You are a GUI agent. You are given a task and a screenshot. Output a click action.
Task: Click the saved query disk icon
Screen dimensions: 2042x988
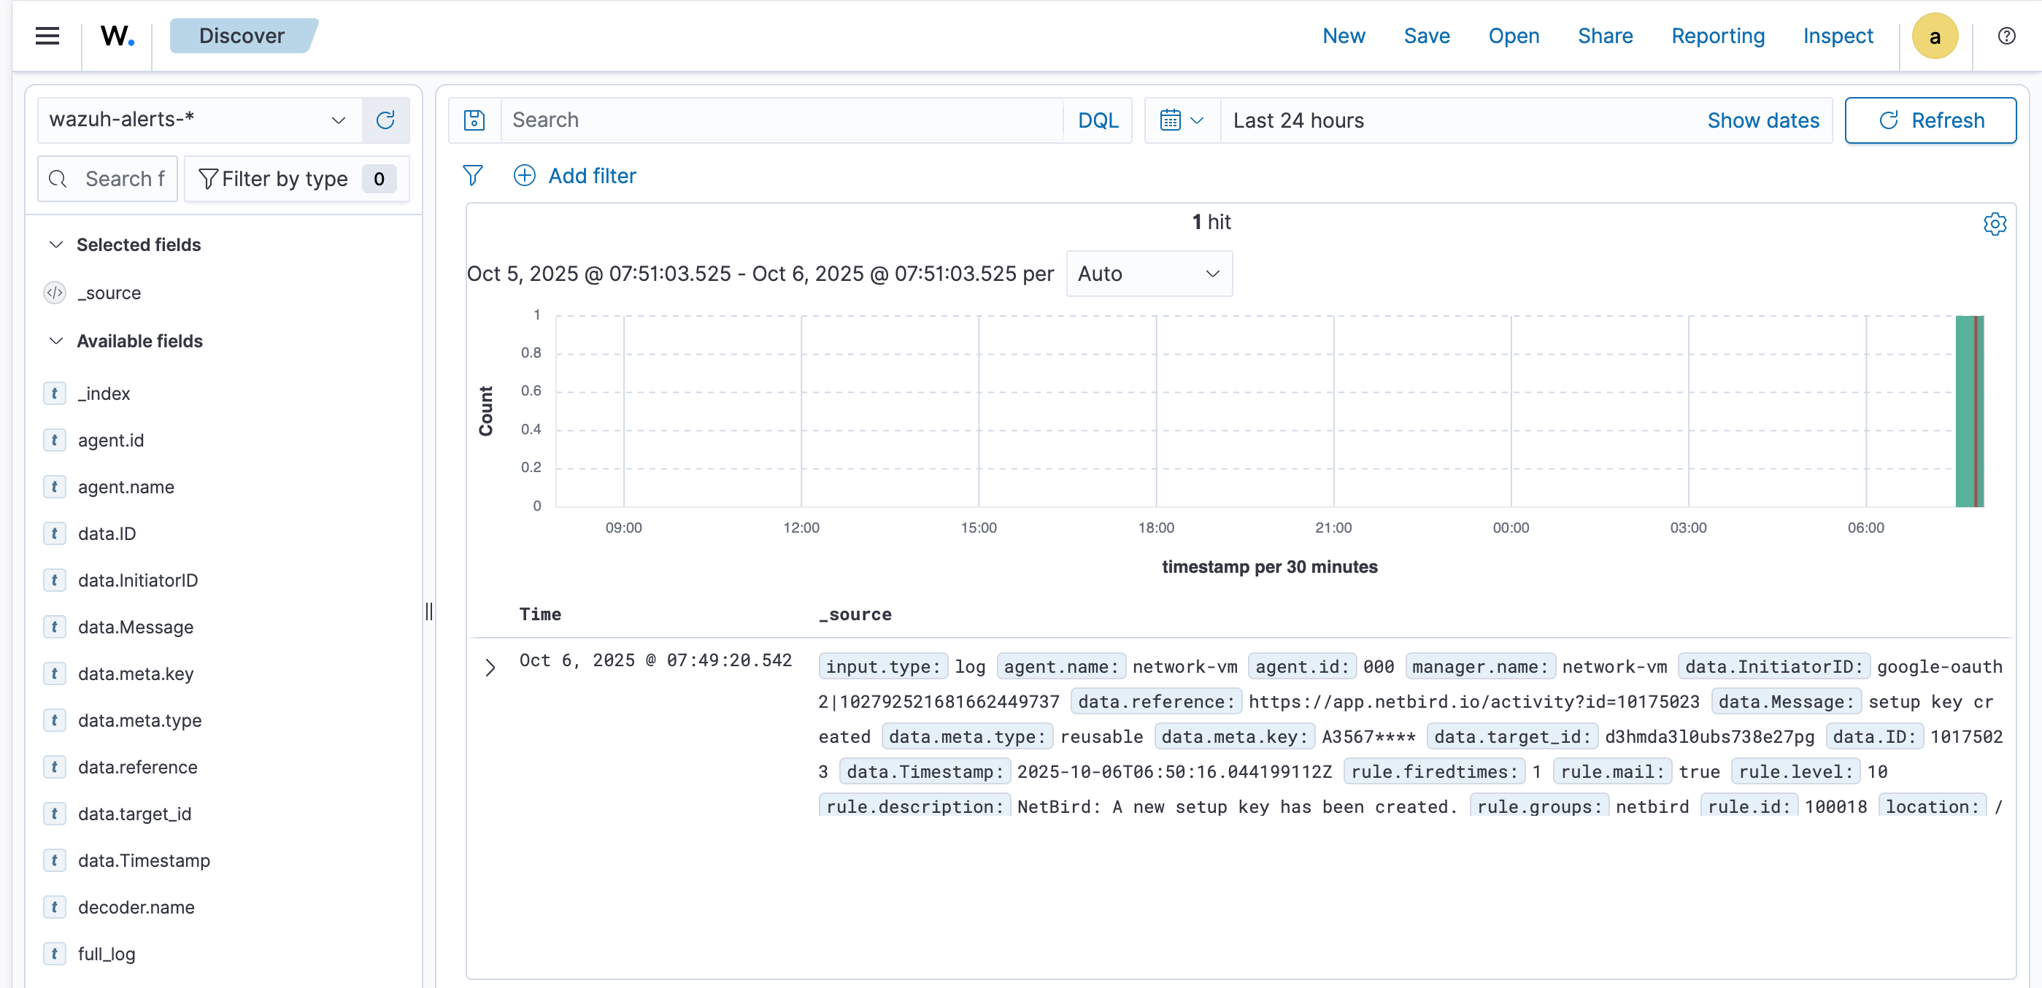click(x=474, y=120)
